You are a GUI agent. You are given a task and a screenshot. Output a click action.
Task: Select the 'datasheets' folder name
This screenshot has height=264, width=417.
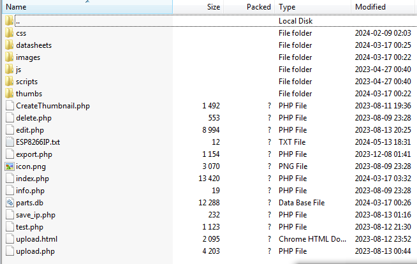[34, 45]
